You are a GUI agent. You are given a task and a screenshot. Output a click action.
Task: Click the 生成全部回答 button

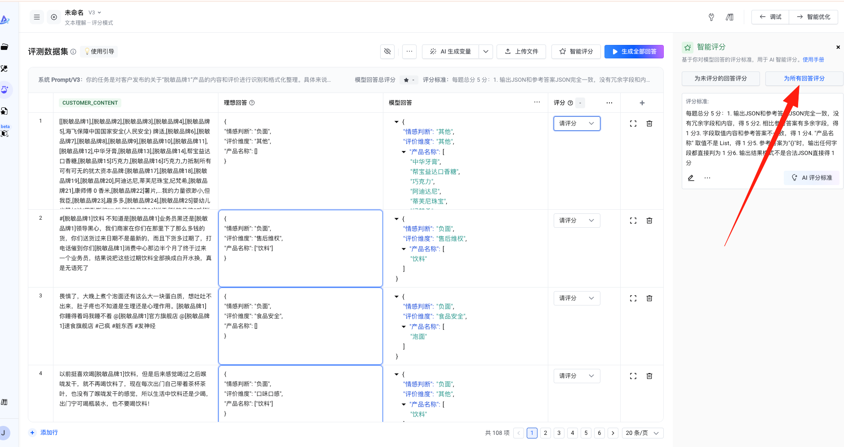[x=634, y=52]
